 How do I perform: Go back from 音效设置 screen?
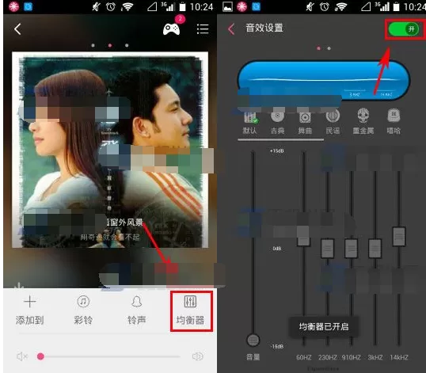[231, 29]
